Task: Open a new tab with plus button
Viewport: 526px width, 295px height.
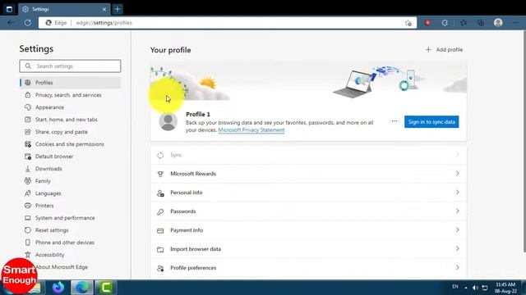Action: tap(118, 9)
